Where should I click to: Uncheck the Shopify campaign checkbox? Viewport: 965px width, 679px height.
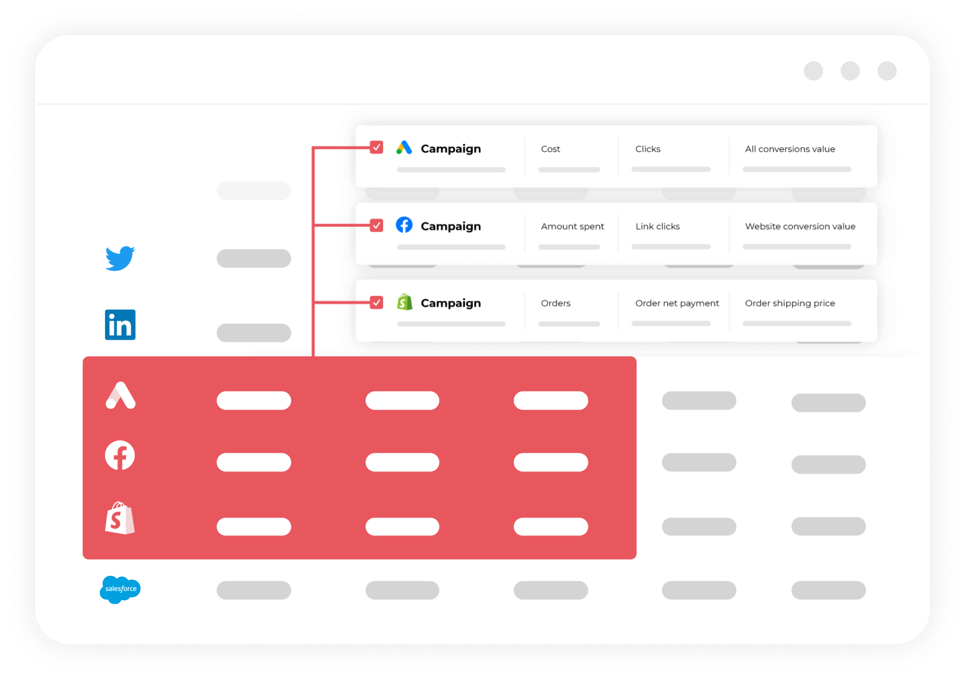click(x=377, y=302)
